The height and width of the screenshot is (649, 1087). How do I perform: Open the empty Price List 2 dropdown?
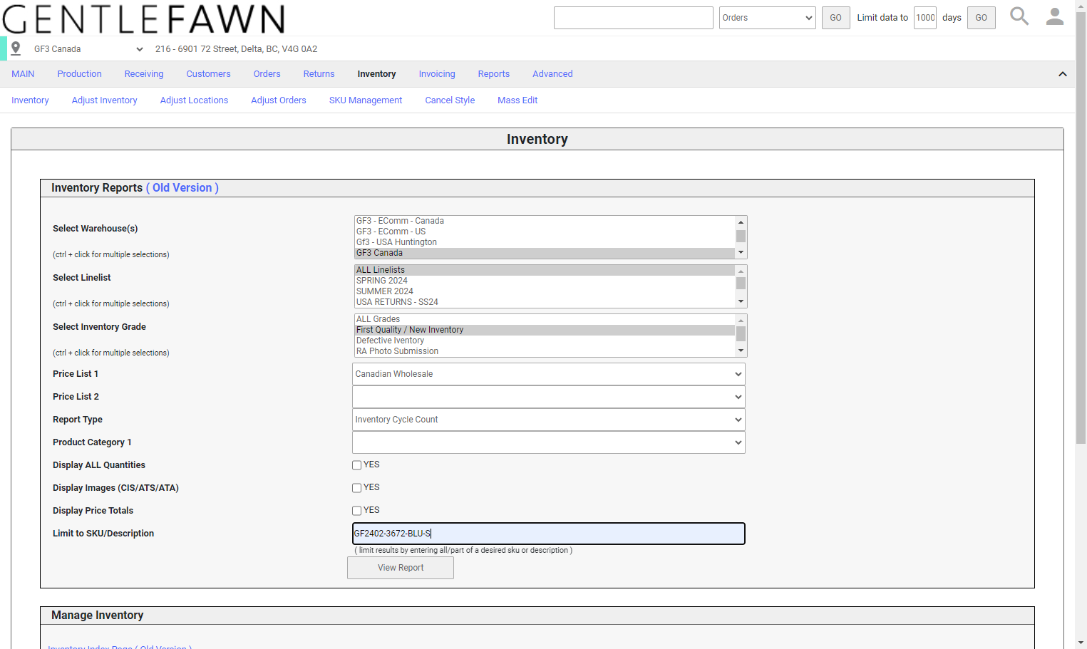pyautogui.click(x=549, y=397)
